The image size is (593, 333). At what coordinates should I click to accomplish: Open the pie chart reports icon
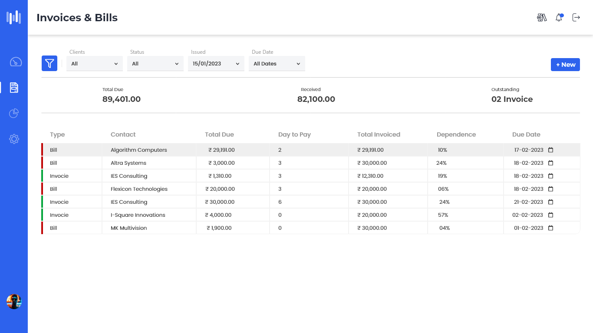tap(14, 114)
